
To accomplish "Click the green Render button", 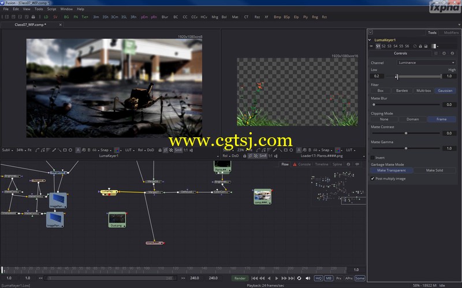I will pos(240,278).
